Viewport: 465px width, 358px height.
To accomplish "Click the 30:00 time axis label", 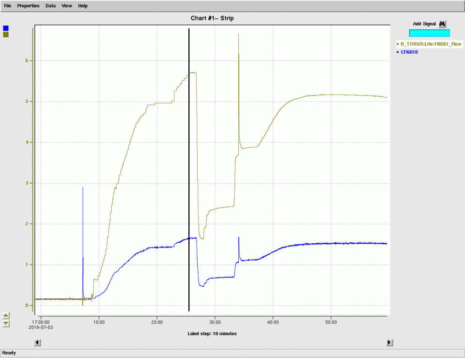I will (x=215, y=323).
